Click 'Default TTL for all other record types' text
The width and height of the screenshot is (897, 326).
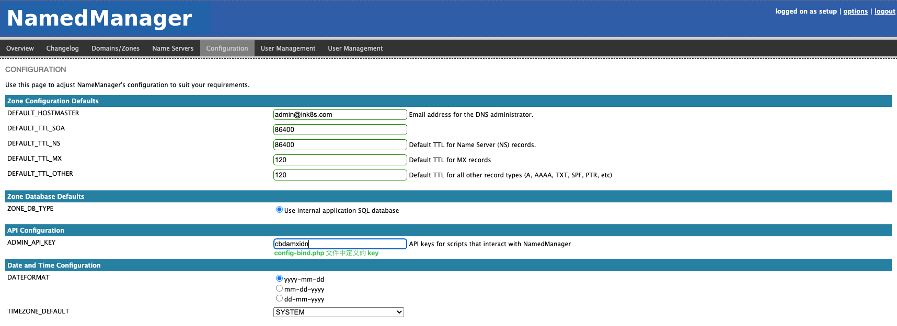click(x=510, y=175)
